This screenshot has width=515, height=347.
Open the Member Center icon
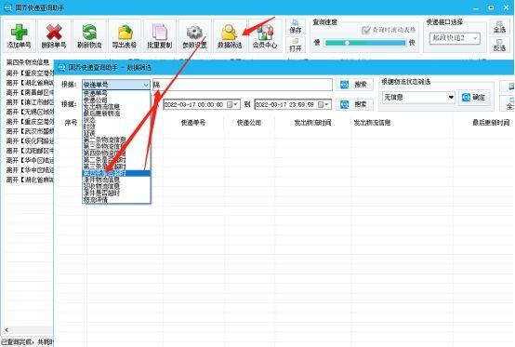[x=265, y=33]
